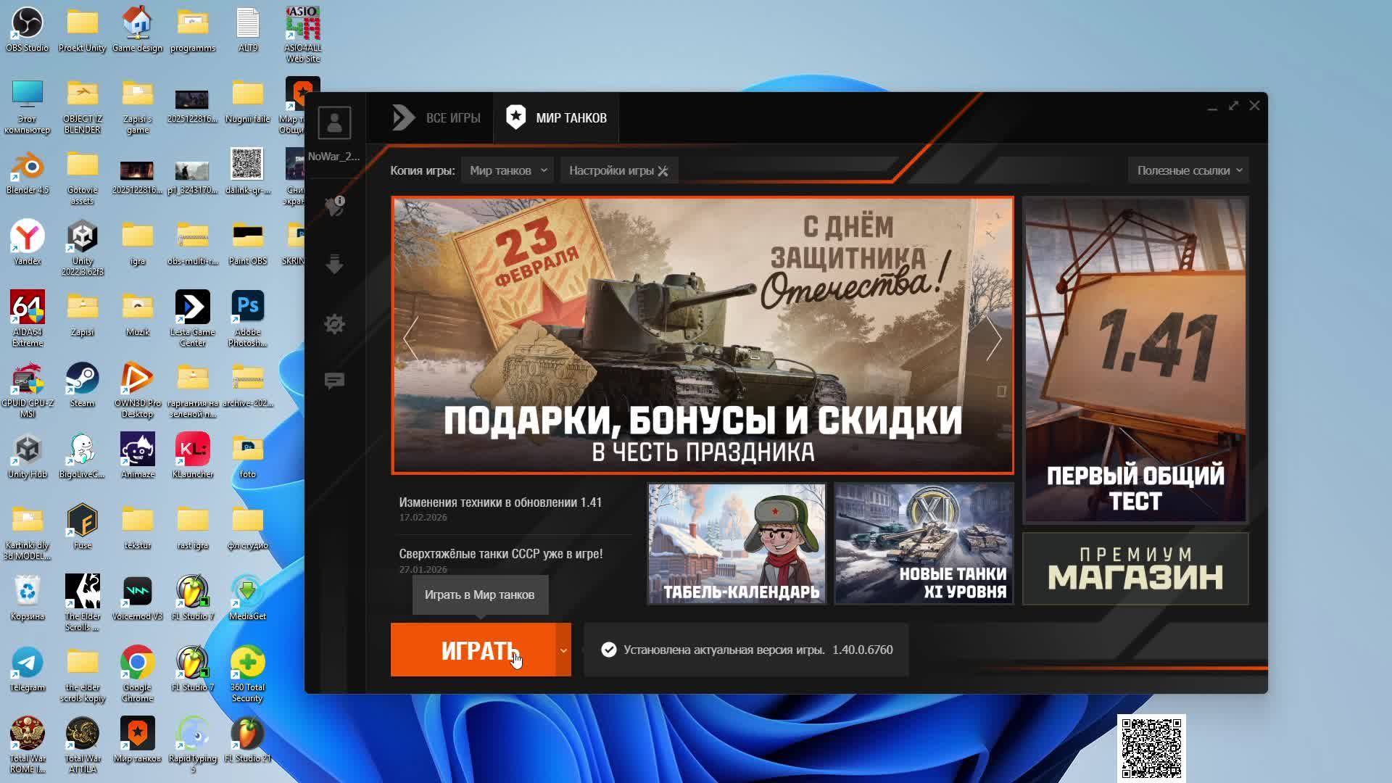Open Настройки игры button
The image size is (1392, 783).
tap(618, 170)
